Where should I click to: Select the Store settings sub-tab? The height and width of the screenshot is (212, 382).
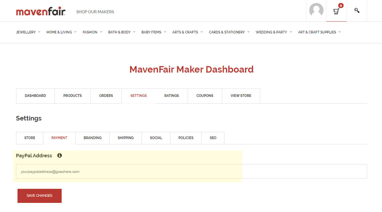[30, 138]
